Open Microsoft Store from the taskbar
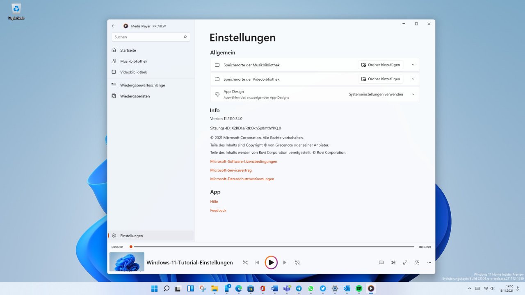Viewport: 525px width, 295px height. point(251,288)
